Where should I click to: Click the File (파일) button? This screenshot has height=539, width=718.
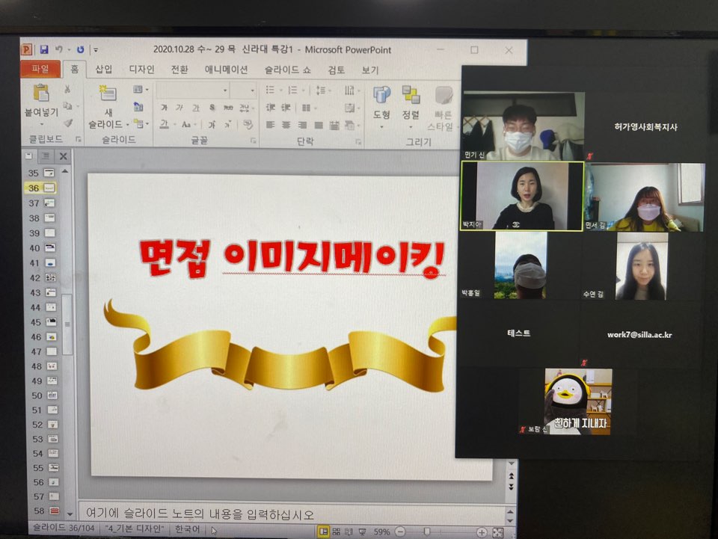click(x=40, y=69)
